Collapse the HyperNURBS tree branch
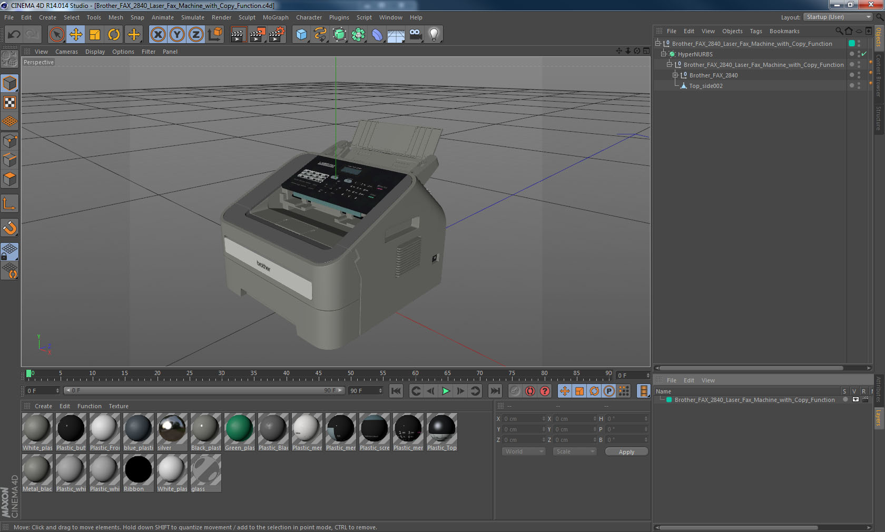 coord(663,54)
